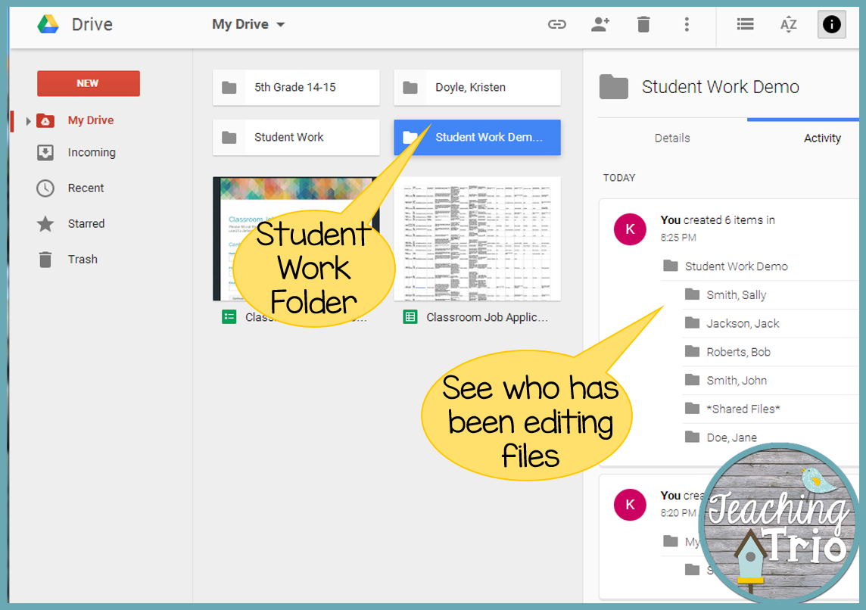Click the red NEW button
The width and height of the screenshot is (866, 610).
[x=88, y=83]
